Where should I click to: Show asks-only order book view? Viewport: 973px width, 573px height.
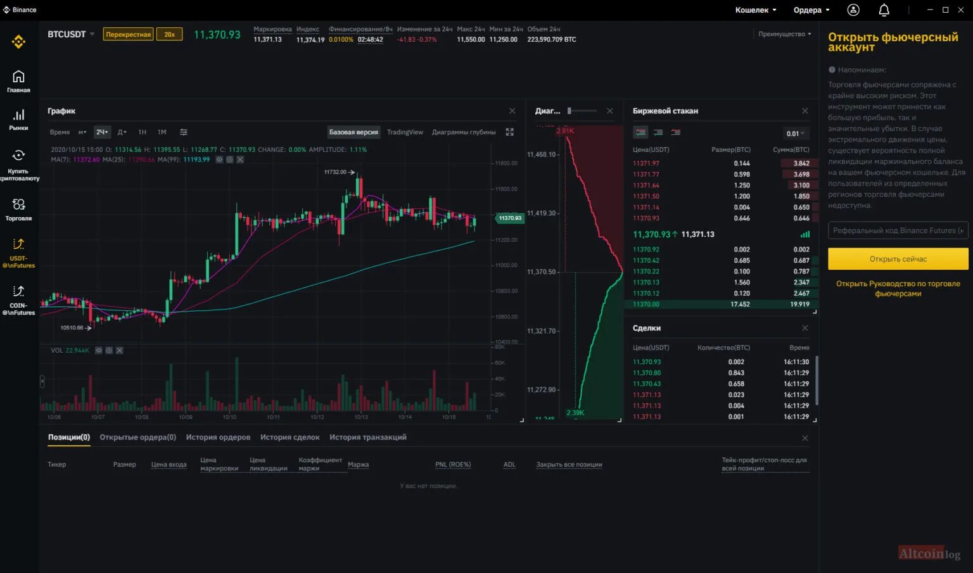pyautogui.click(x=676, y=132)
